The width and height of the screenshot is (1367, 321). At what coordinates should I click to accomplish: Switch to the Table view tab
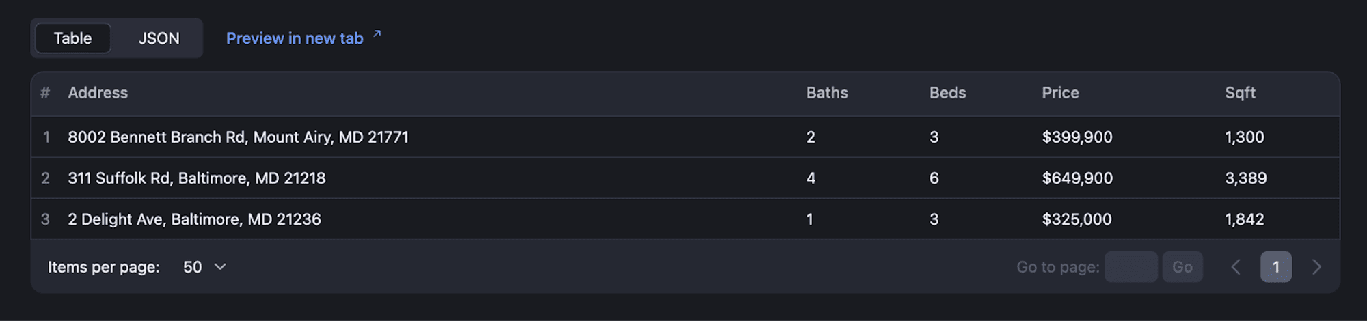[x=72, y=38]
